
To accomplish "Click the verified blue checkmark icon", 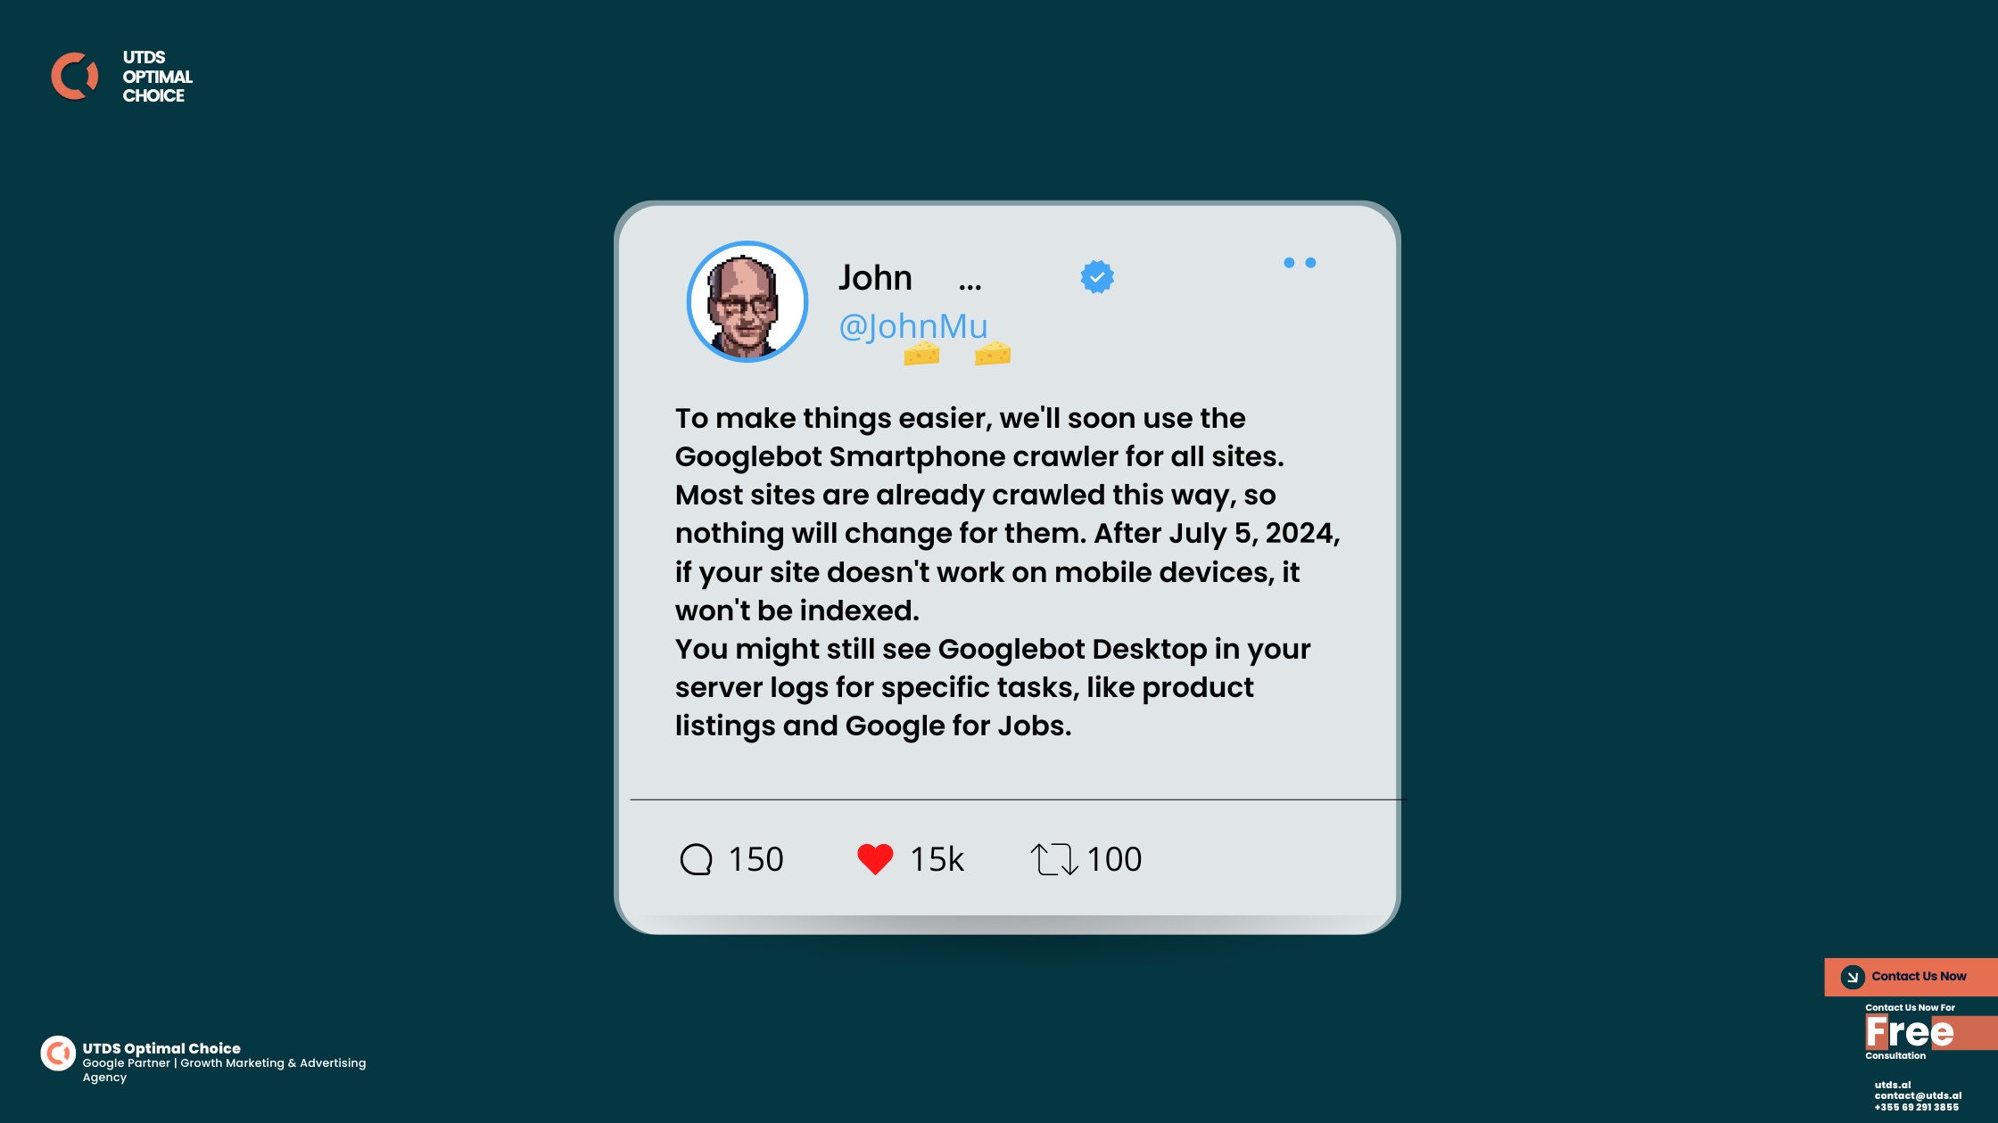I will 1098,275.
